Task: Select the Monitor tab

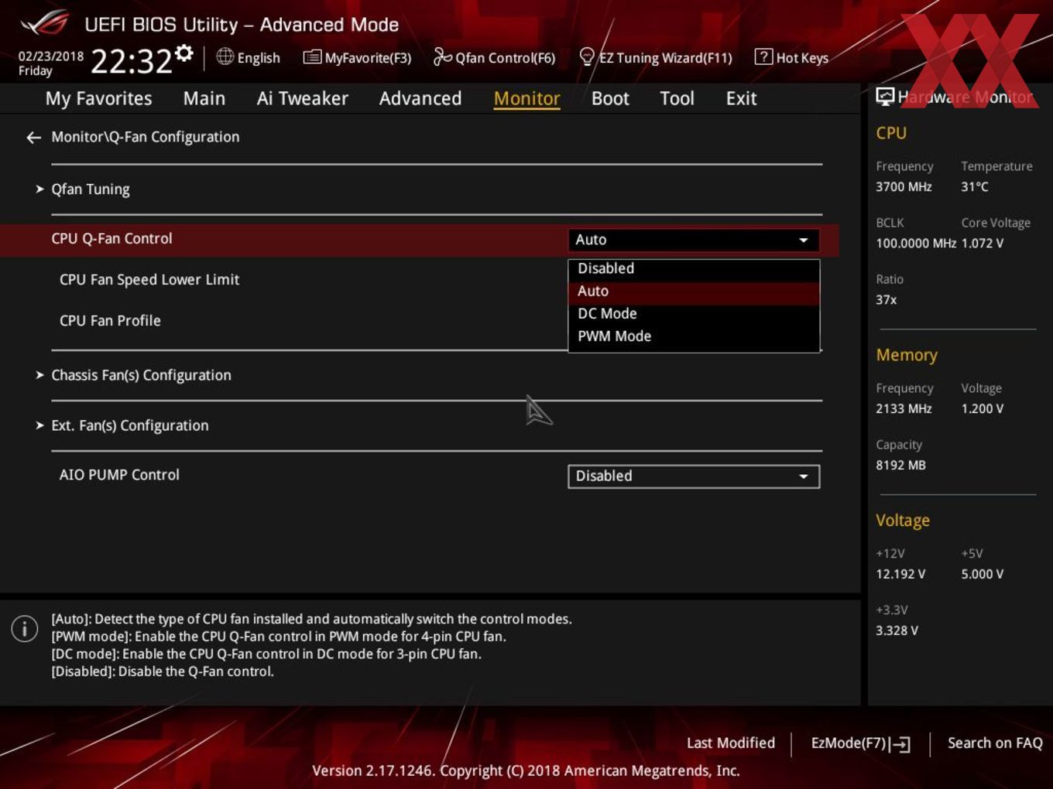Action: click(x=526, y=98)
